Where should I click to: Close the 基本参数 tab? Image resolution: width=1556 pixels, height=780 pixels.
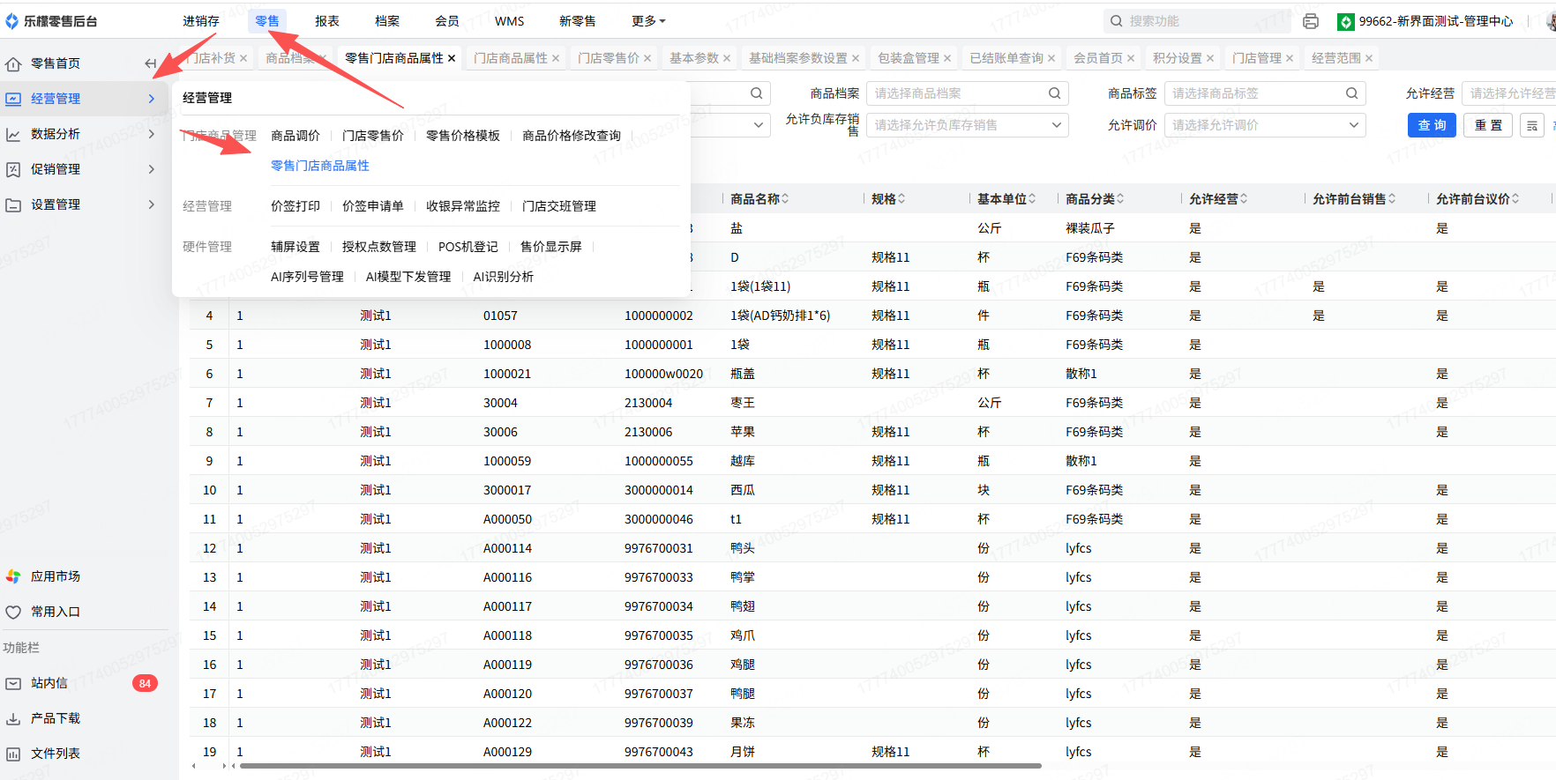(x=727, y=58)
